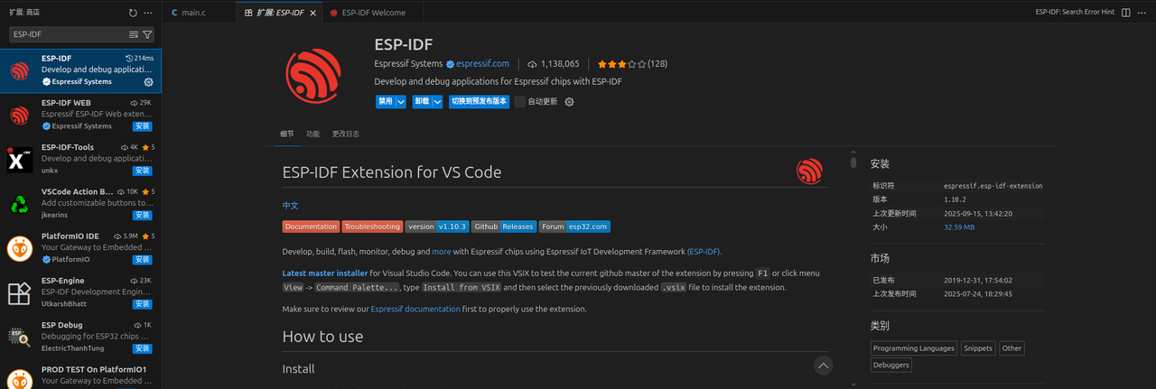Open the extension manage gear in header

tap(569, 102)
